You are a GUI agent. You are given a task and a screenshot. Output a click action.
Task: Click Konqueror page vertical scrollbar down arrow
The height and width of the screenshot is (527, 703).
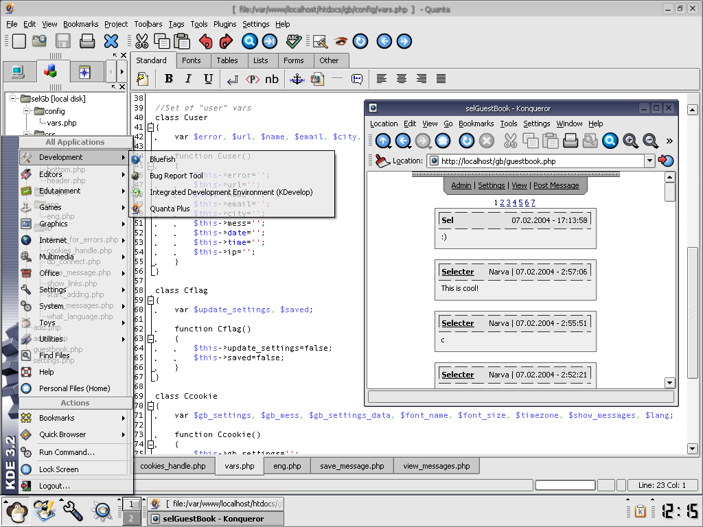click(669, 383)
